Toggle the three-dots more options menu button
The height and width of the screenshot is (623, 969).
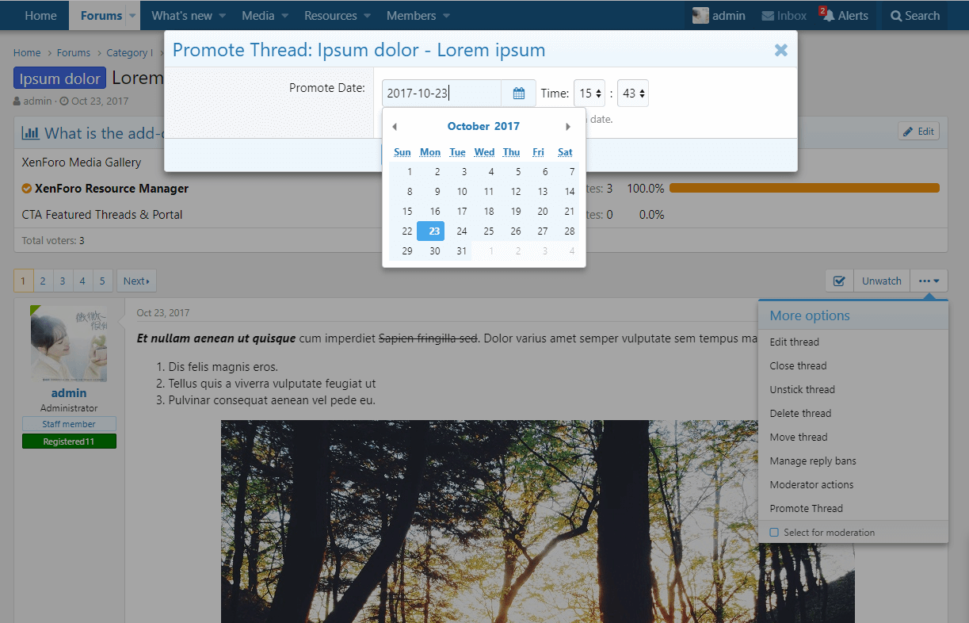tap(929, 281)
